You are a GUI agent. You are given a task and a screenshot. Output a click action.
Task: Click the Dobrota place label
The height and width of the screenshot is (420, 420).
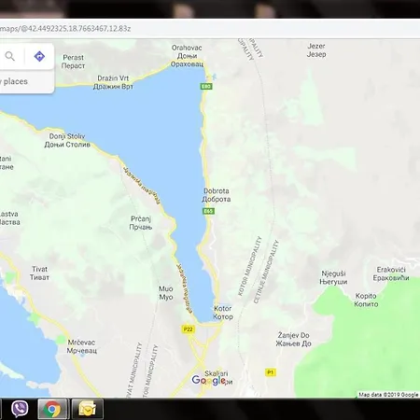[217, 195]
